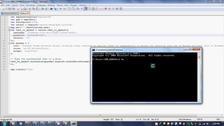Open the Replace dialog toolbar icon
This screenshot has width=224, height=126.
tap(55, 9)
